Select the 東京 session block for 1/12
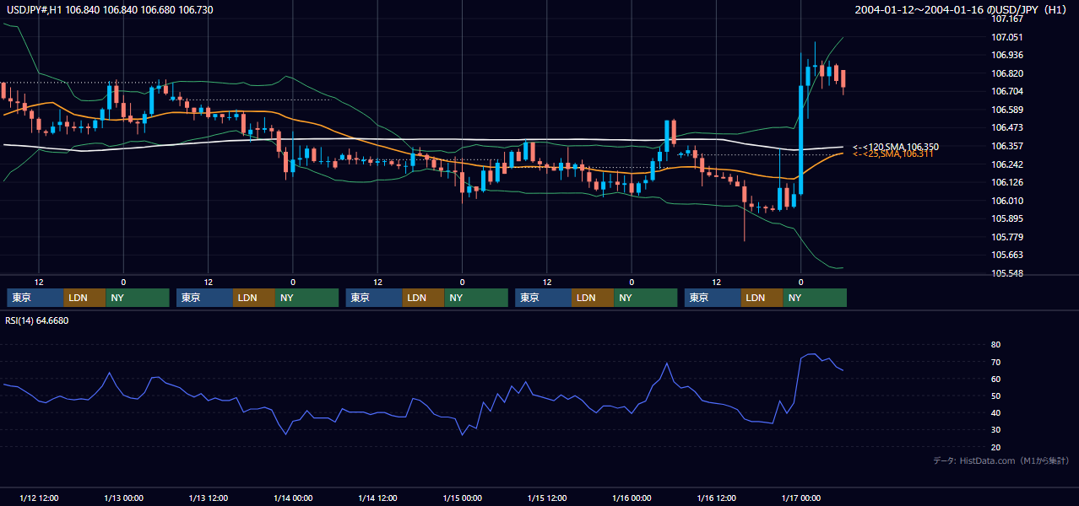The width and height of the screenshot is (1079, 506). coord(35,298)
